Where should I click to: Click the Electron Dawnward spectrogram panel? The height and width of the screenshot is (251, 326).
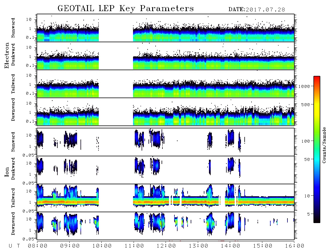coord(166,112)
